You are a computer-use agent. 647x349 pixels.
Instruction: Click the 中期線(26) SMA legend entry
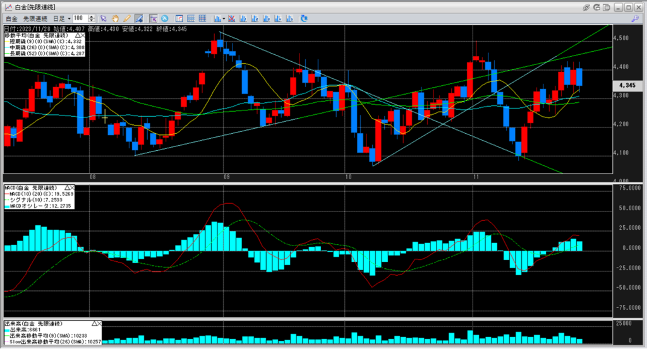click(45, 48)
